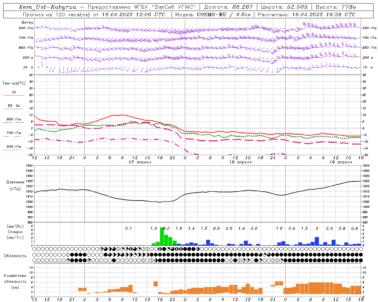
Task: Select the 17 апреля date label
Action: tap(140, 162)
